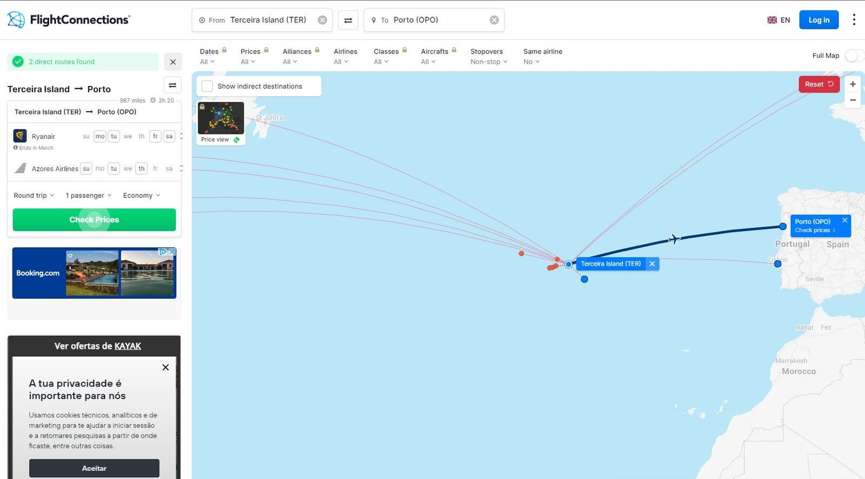Screen dimensions: 865x479
Task: Toggle Ryanair Friday flight day
Action: pos(155,136)
